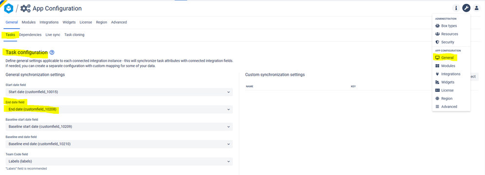Click the BigPicture hexagon logo icon
The image size is (485, 175).
pos(8,8)
